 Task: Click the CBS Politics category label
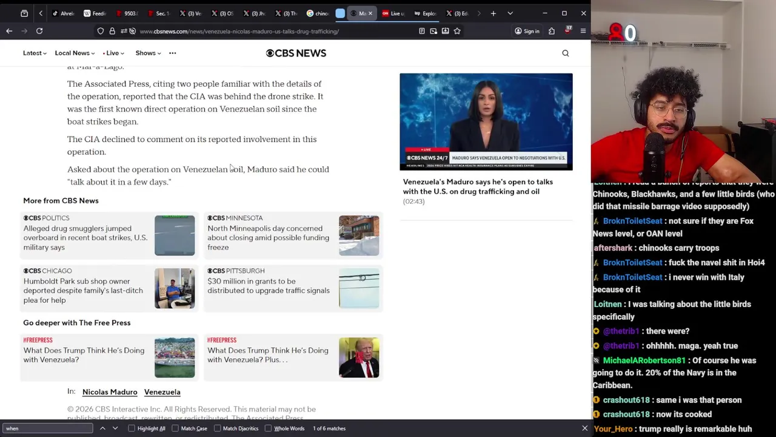pyautogui.click(x=46, y=218)
